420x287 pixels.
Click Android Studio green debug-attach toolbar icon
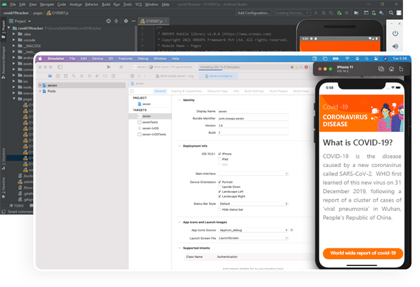340,12
